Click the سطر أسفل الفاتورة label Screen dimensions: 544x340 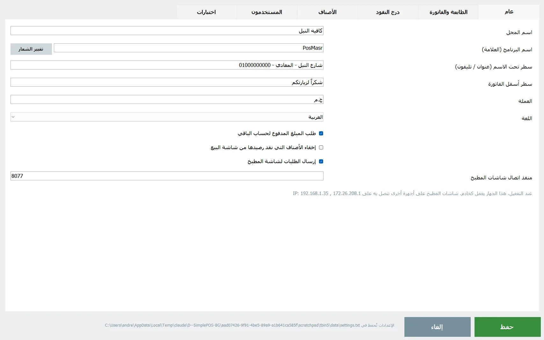pos(510,84)
